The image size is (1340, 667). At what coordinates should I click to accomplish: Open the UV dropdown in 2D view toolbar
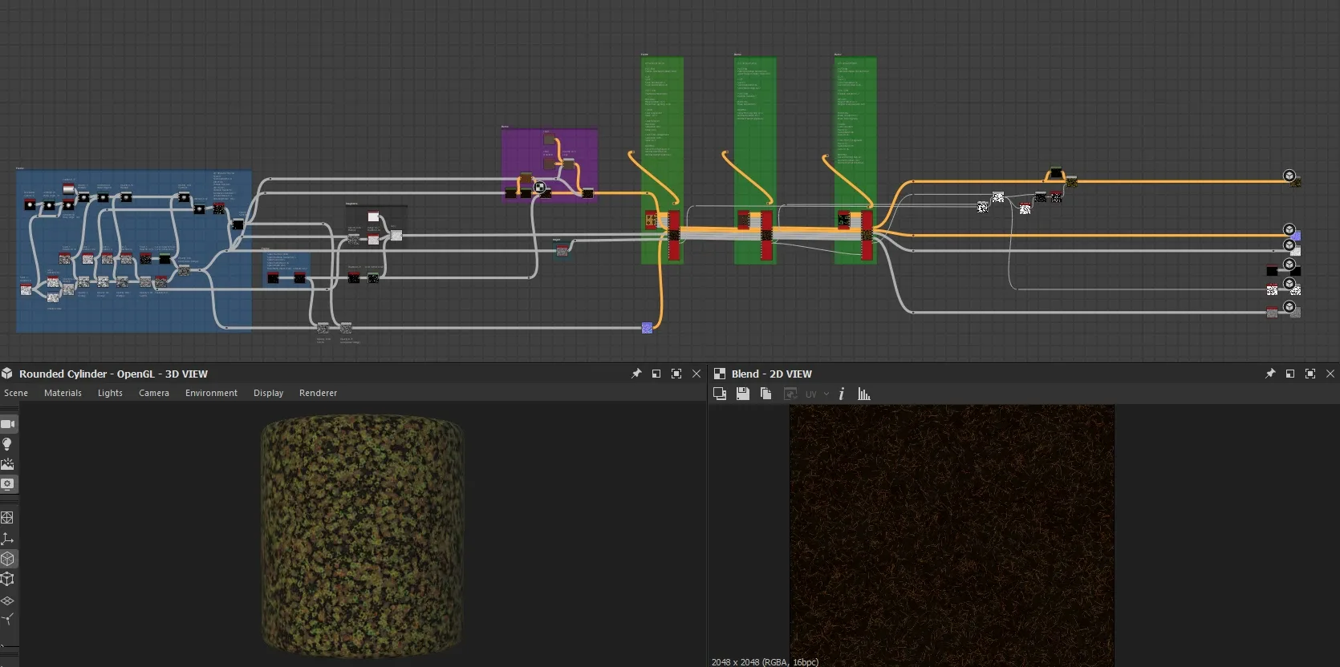coord(818,394)
